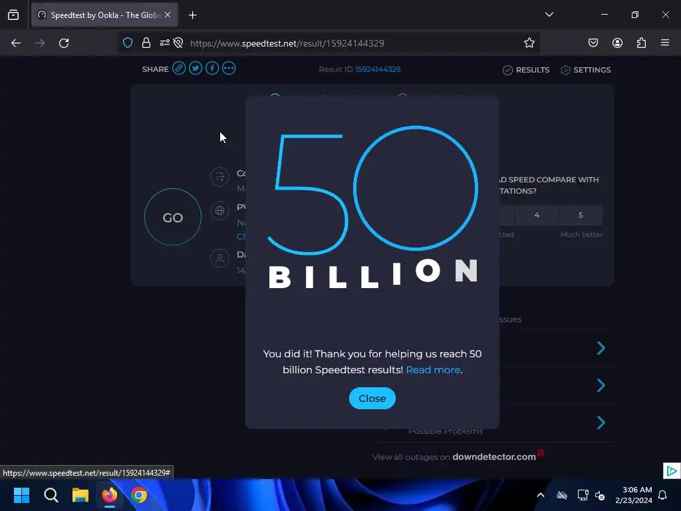Expand the third outage row chevron
The image size is (681, 511).
[601, 423]
